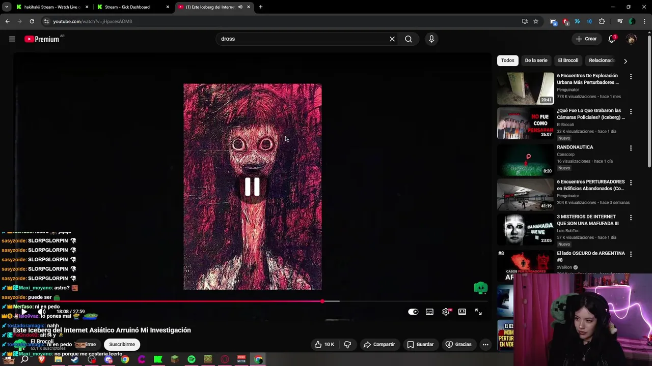Mute the YouTube tab audio icon
652x366 pixels.
(x=240, y=7)
